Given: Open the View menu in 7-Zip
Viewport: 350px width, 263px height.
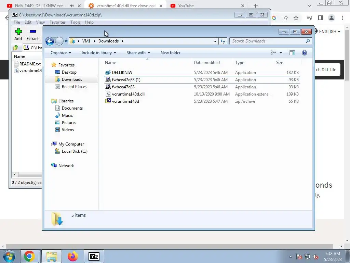Looking at the screenshot, I should (x=40, y=22).
